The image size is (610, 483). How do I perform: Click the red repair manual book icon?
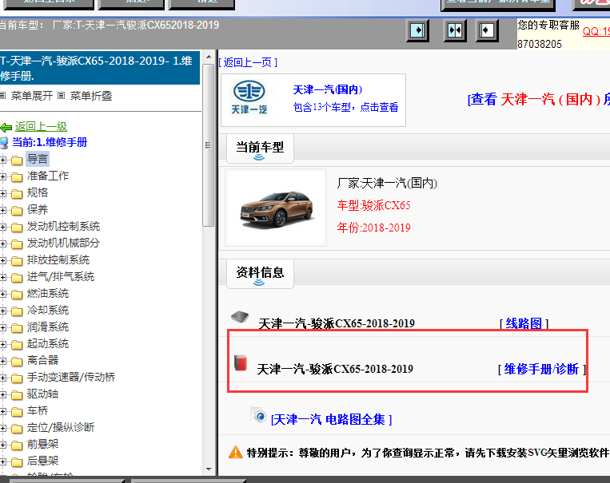coord(241,362)
